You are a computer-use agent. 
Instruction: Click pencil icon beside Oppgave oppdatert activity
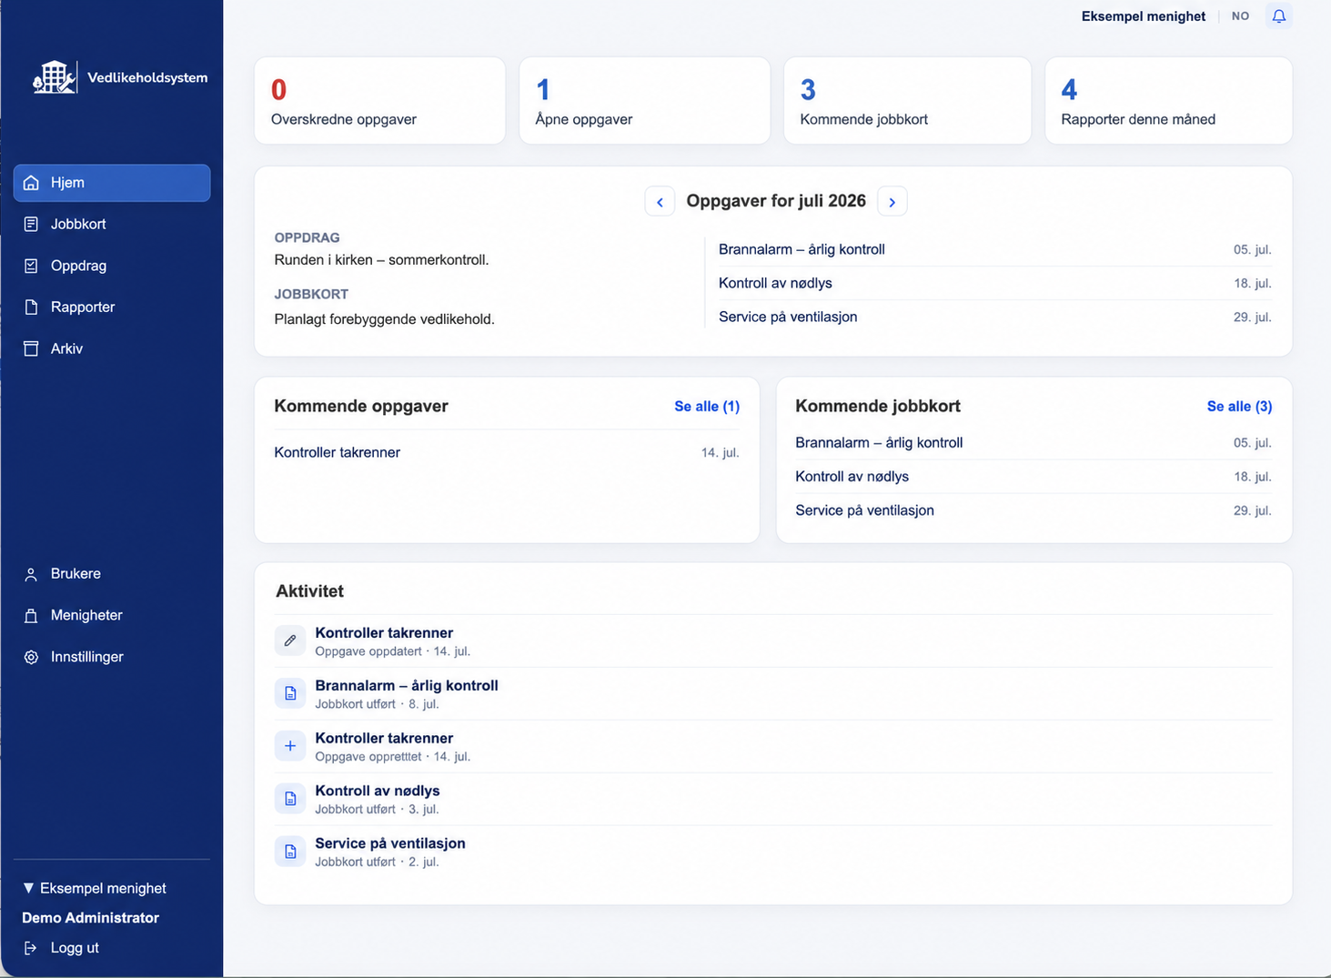(x=290, y=640)
